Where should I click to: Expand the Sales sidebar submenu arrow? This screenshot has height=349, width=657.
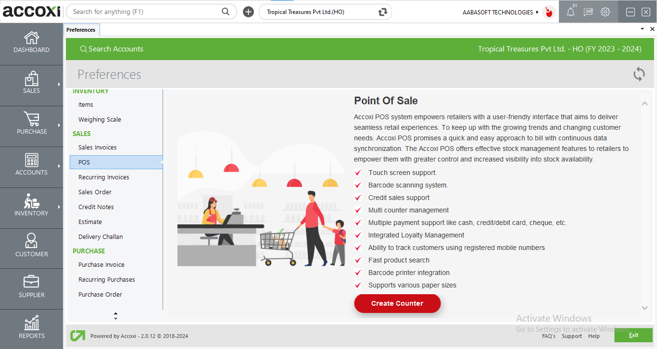coord(59,85)
